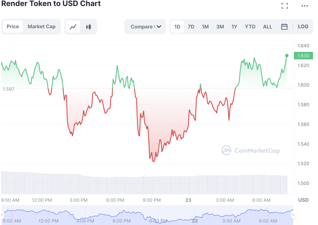Toggle LOG scale on chart
Viewport: 318px width, 225px height.
(303, 27)
